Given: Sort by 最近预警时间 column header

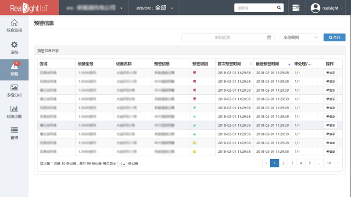Looking at the screenshot, I should [x=272, y=64].
